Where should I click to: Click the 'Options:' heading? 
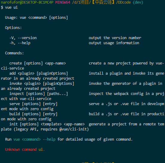[13, 28]
